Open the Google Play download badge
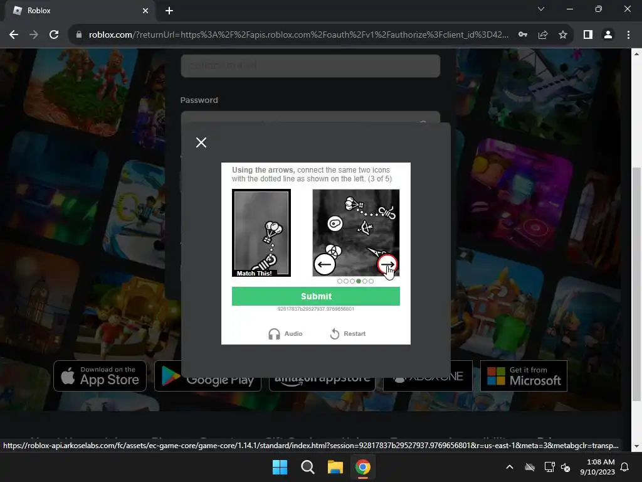The width and height of the screenshot is (642, 482). pos(208,376)
